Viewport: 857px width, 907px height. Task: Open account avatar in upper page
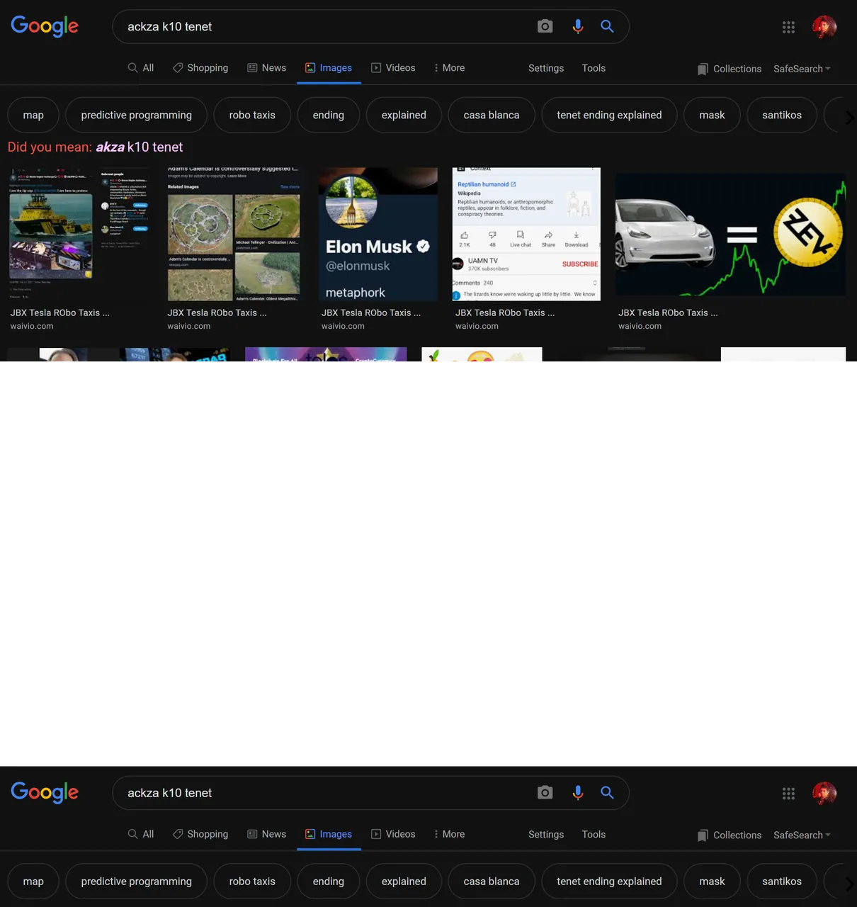(x=824, y=27)
